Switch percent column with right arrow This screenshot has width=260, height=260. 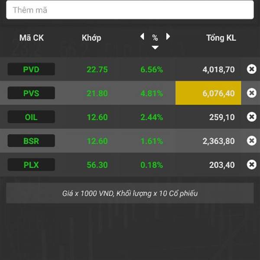[168, 36]
